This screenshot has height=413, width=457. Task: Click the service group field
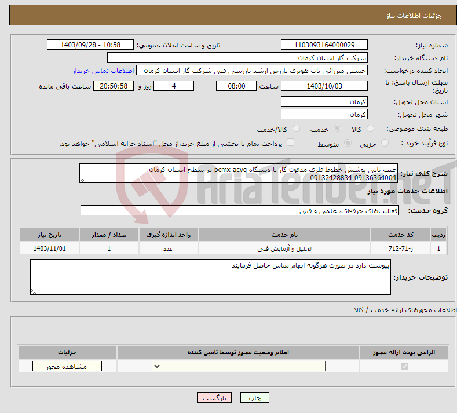(240, 210)
